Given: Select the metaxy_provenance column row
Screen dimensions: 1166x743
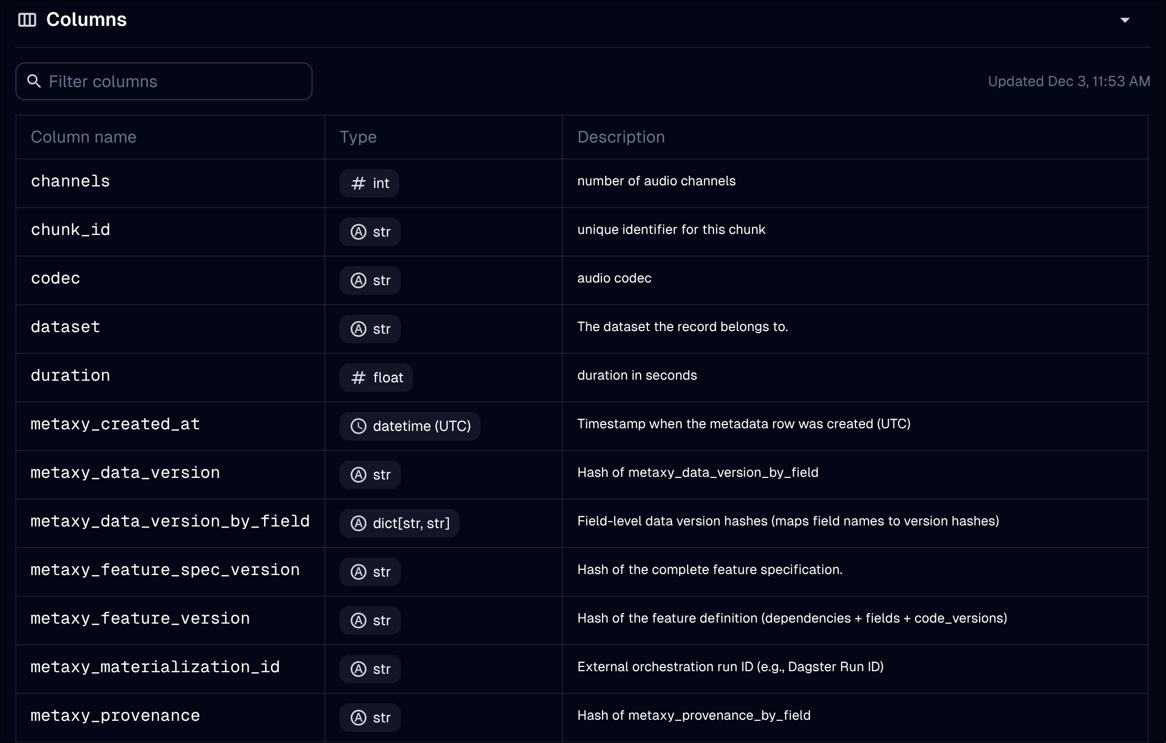Looking at the screenshot, I should click(115, 716).
